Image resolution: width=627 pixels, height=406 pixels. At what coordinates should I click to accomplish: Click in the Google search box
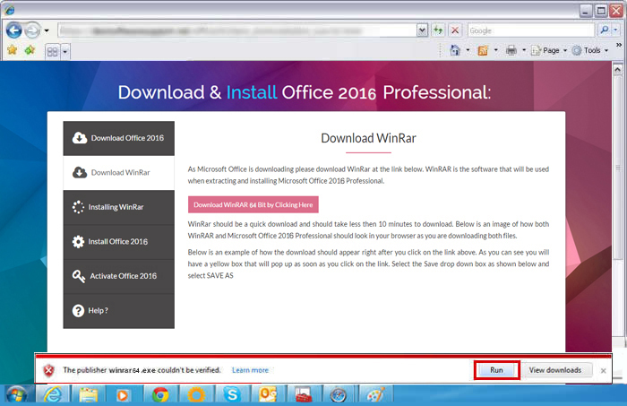pyautogui.click(x=528, y=30)
